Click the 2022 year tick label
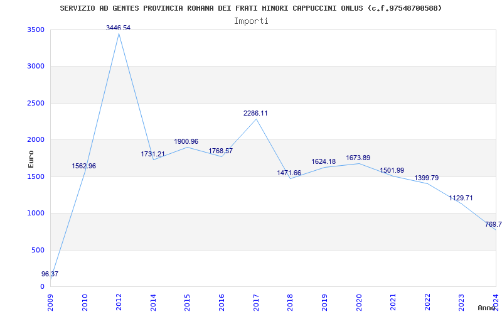The image size is (502, 314). tap(427, 303)
